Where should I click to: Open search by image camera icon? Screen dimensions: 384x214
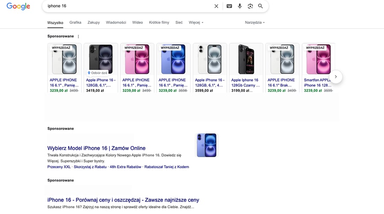[250, 6]
